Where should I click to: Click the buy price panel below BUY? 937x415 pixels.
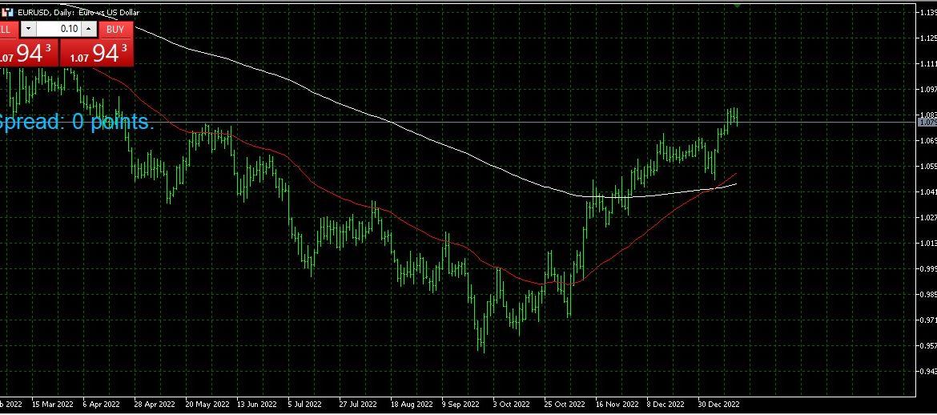point(96,53)
